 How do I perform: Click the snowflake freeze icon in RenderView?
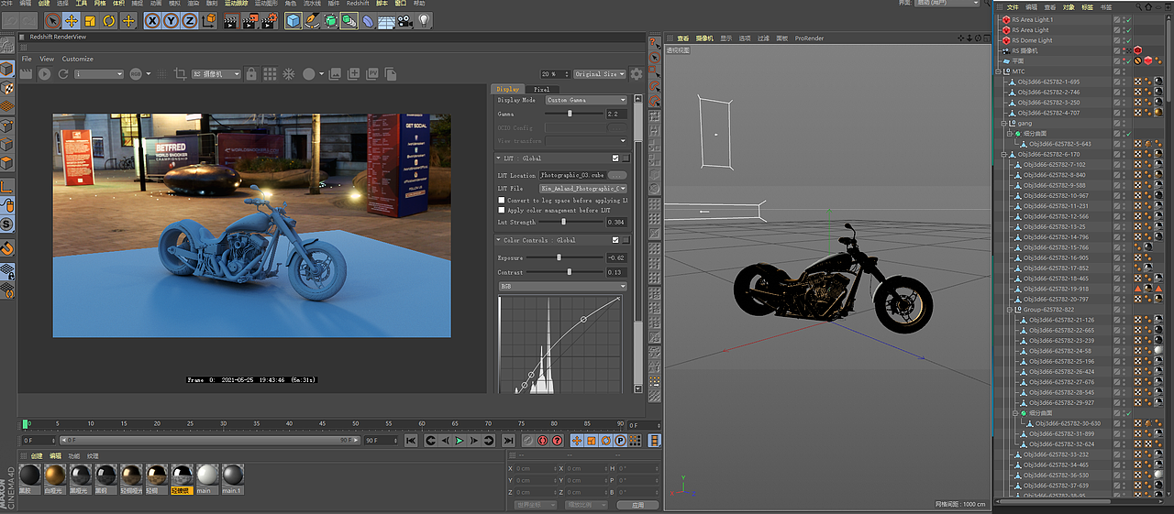[x=288, y=73]
